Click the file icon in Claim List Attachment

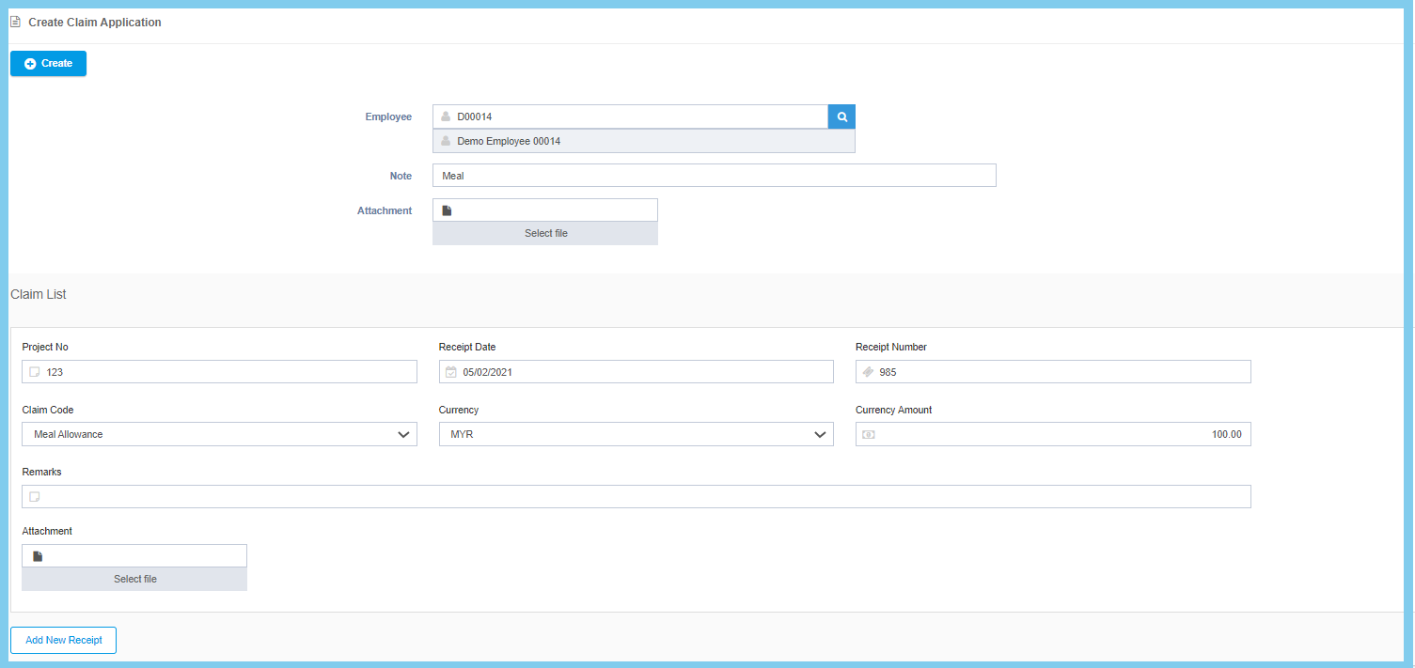click(38, 556)
